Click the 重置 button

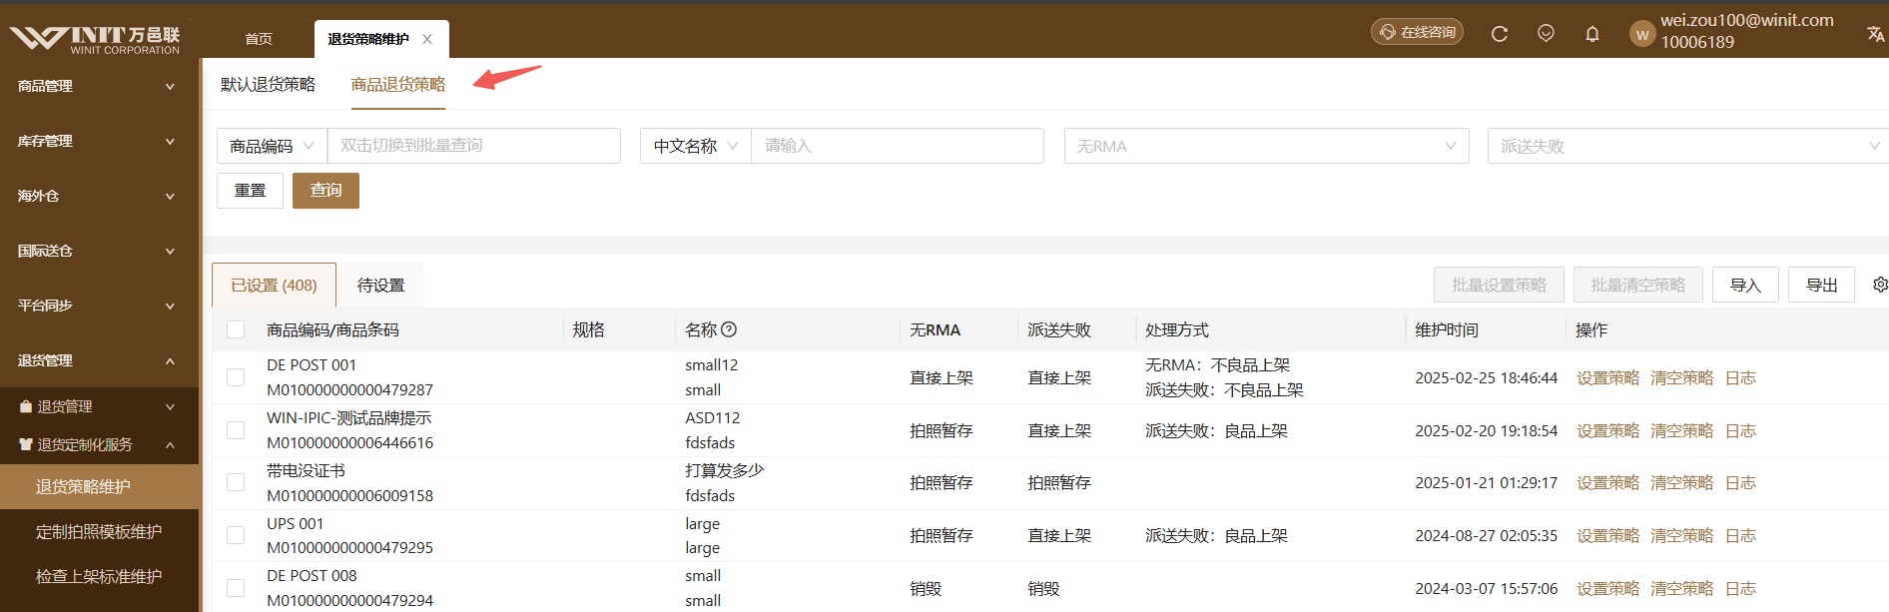250,191
